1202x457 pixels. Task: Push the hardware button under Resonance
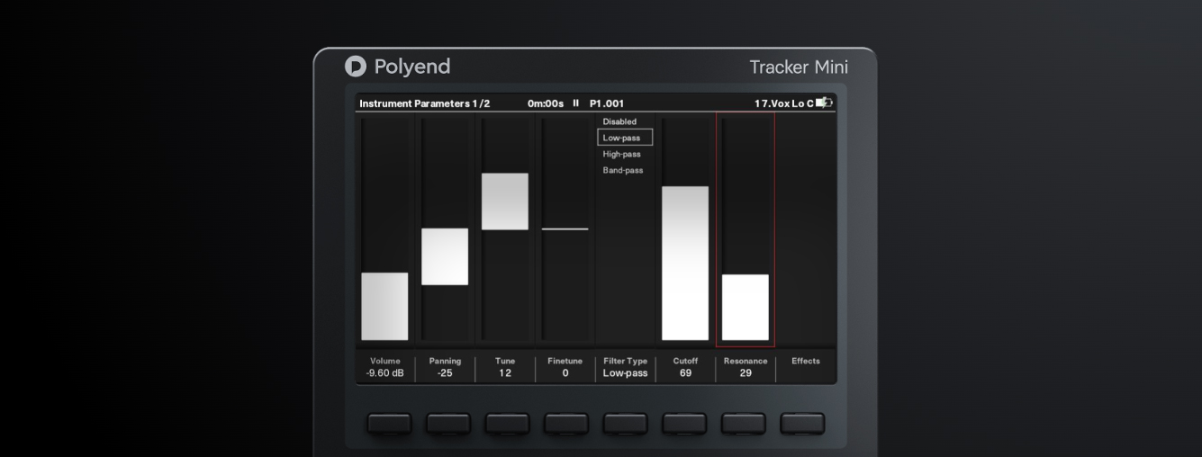point(744,424)
